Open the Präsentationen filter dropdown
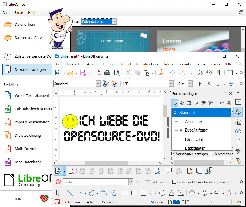246x207 pixels. coord(114,21)
